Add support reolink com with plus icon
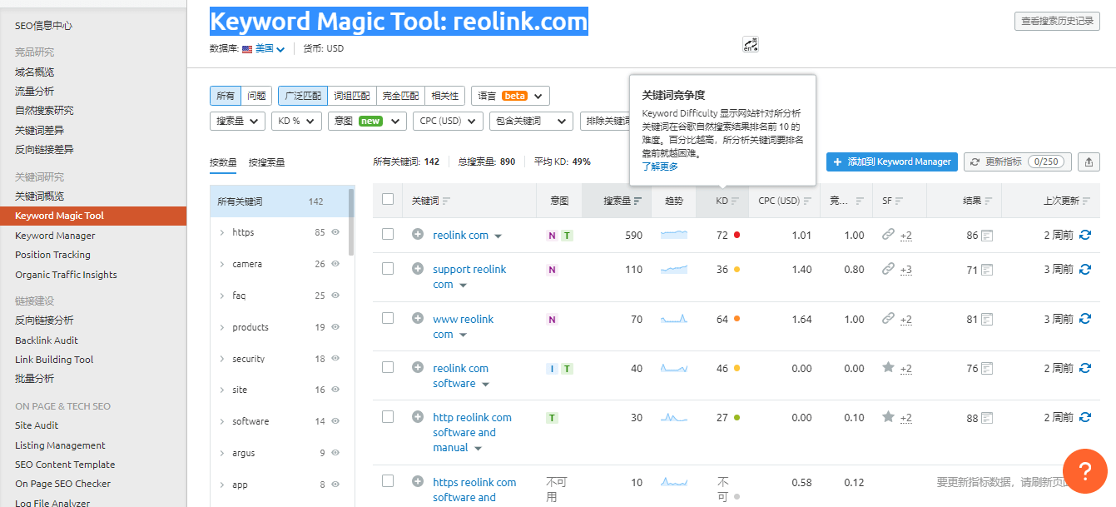Viewport: 1116px width, 507px height. click(418, 269)
